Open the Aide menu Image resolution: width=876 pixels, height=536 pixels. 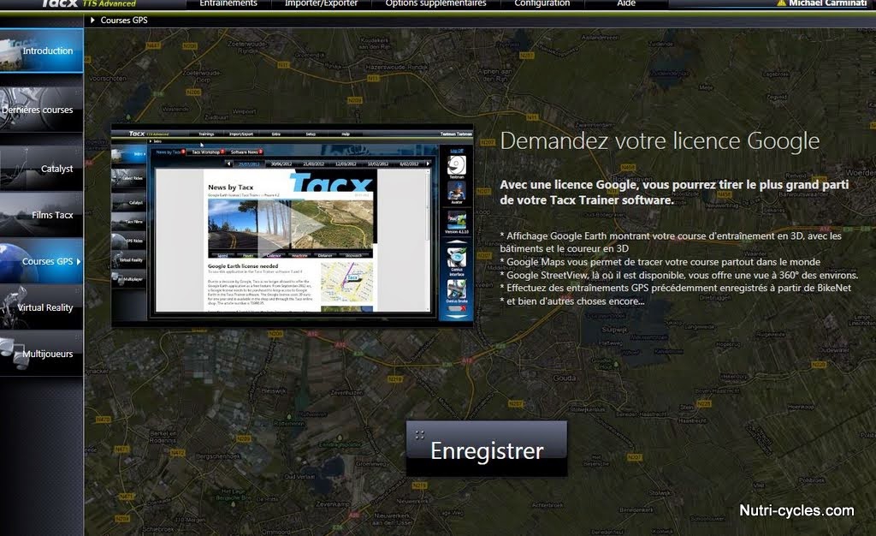626,3
